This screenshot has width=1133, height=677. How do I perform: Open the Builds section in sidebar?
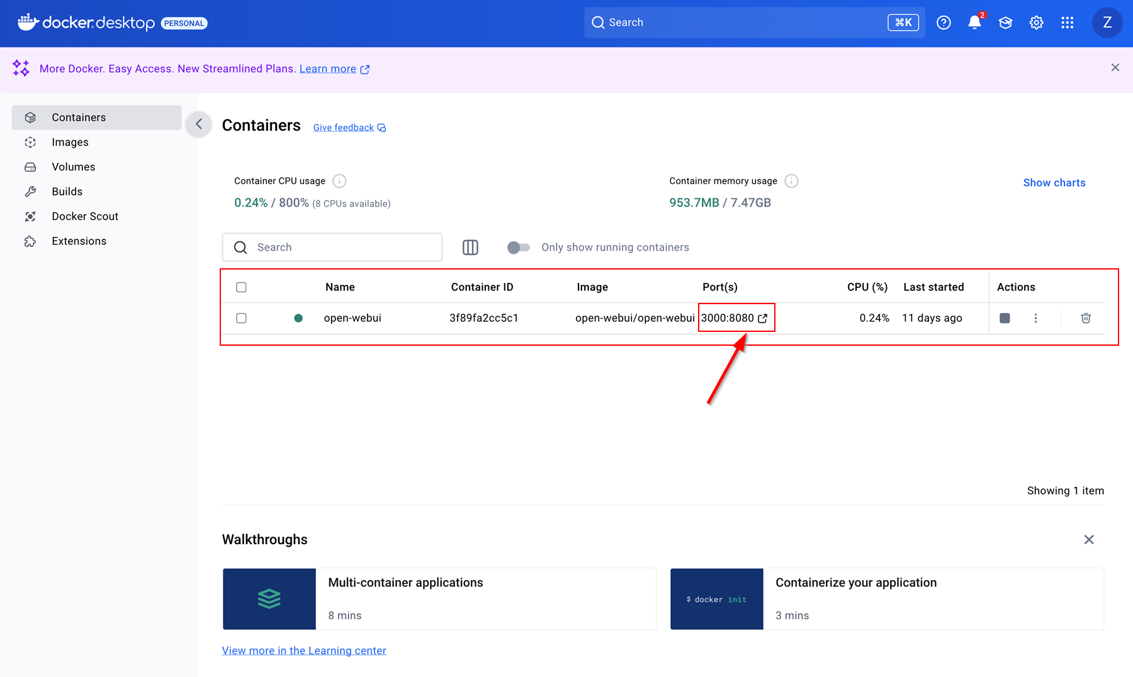coord(67,191)
